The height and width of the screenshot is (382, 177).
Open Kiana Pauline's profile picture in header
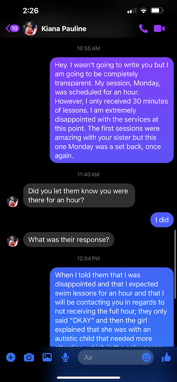coord(30,28)
